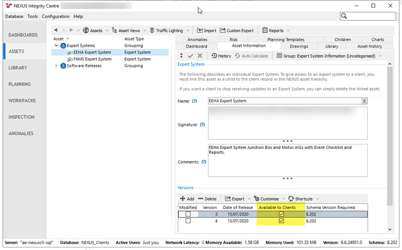Open the Configuration menu
Image resolution: width=402 pixels, height=250 pixels.
[x=55, y=16]
